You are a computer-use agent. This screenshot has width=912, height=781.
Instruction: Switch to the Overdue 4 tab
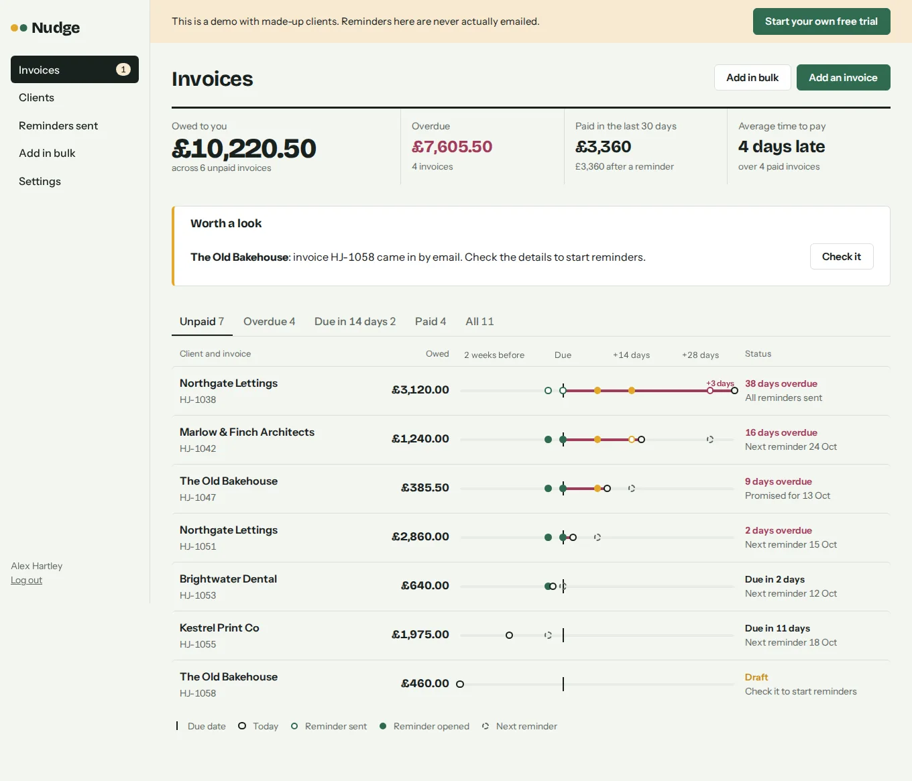tap(269, 322)
